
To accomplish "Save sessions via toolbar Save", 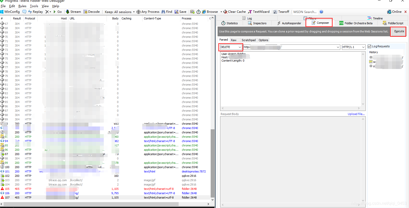I will 180,12.
